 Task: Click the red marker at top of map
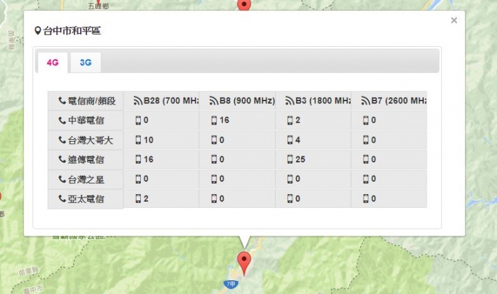click(x=244, y=4)
